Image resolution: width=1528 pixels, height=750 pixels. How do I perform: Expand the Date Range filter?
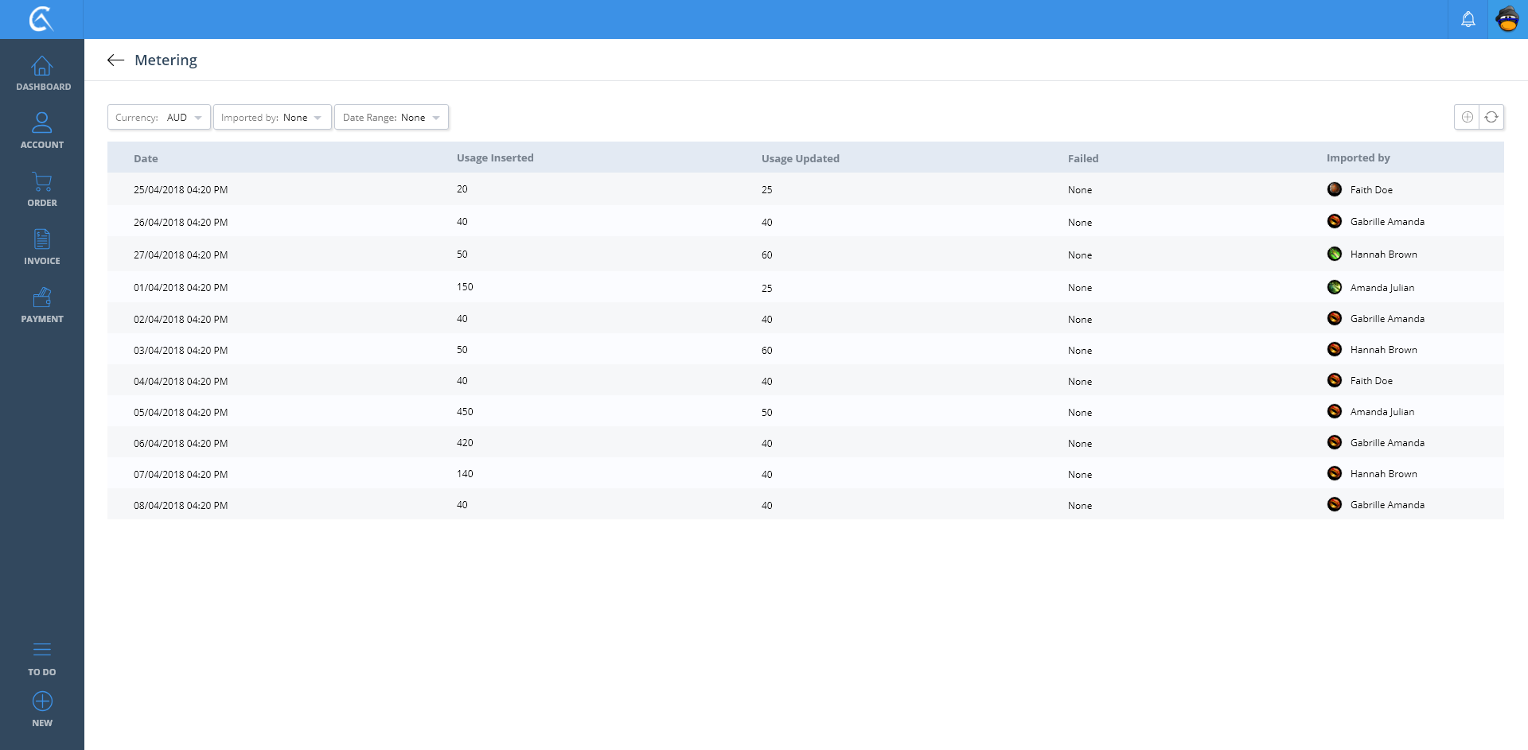pos(392,117)
